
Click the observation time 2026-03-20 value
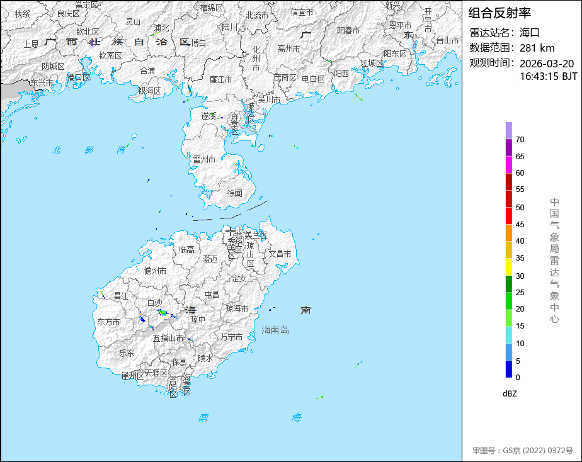point(547,64)
